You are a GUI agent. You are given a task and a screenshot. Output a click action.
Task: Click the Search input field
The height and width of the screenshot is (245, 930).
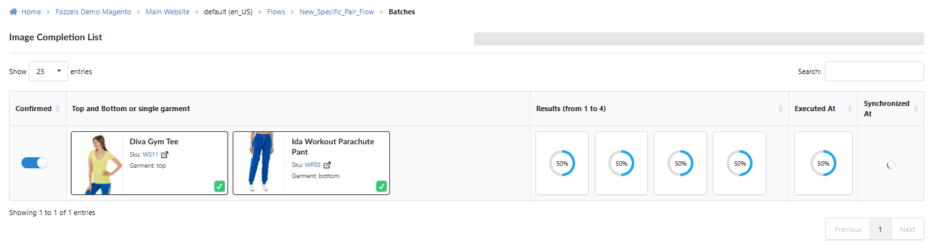[874, 71]
